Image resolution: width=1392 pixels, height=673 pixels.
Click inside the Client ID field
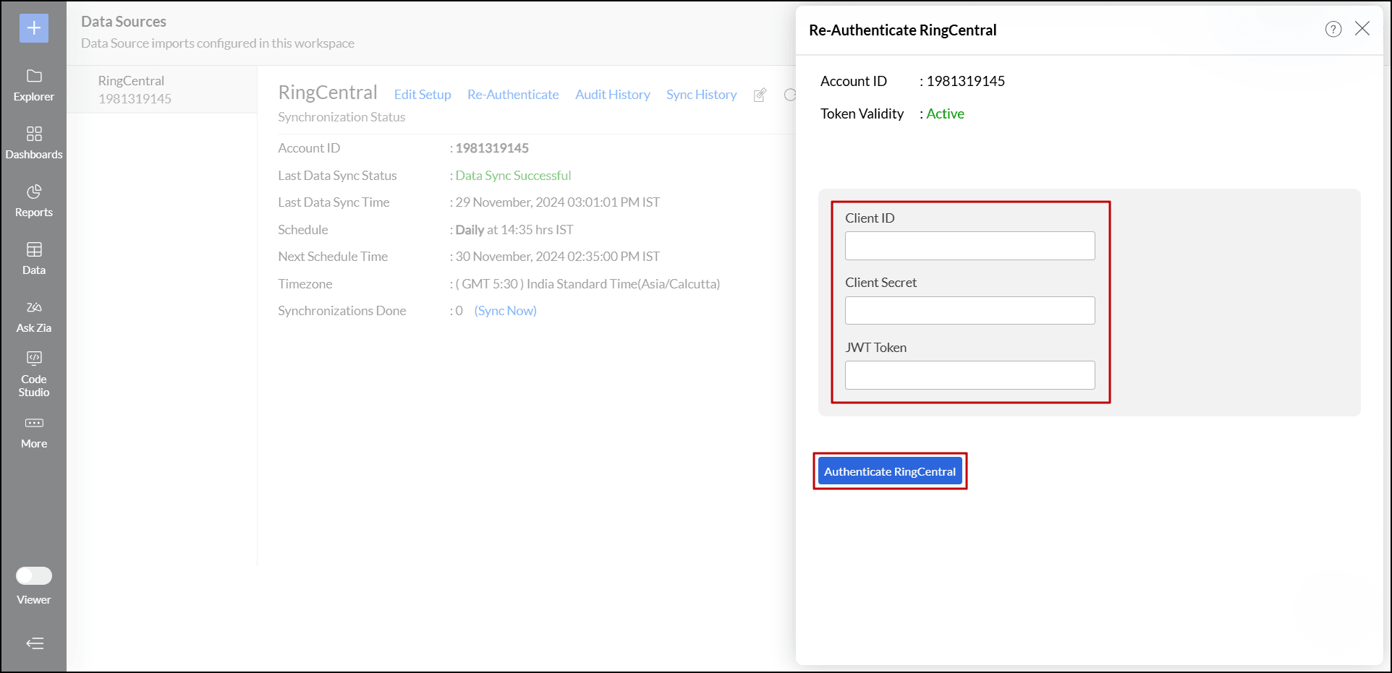[969, 246]
